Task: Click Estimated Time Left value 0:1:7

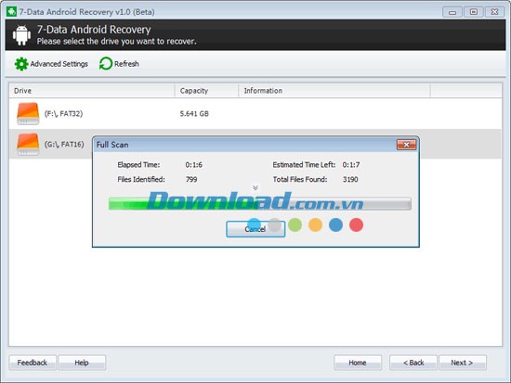Action: 351,165
